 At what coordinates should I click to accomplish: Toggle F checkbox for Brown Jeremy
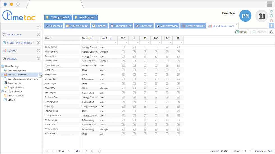[x=134, y=52]
